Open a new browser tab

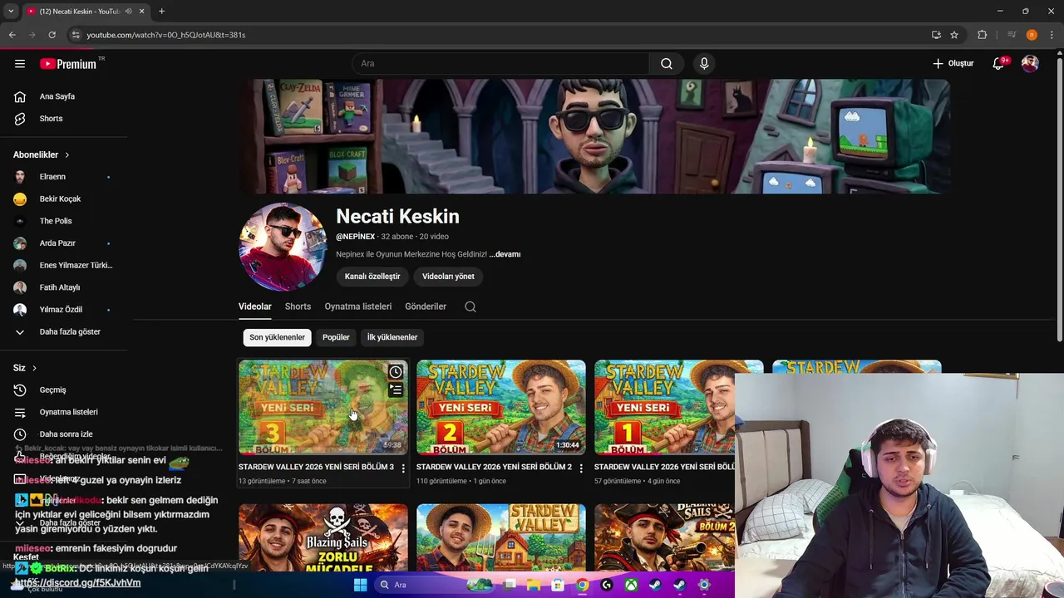[x=161, y=12]
